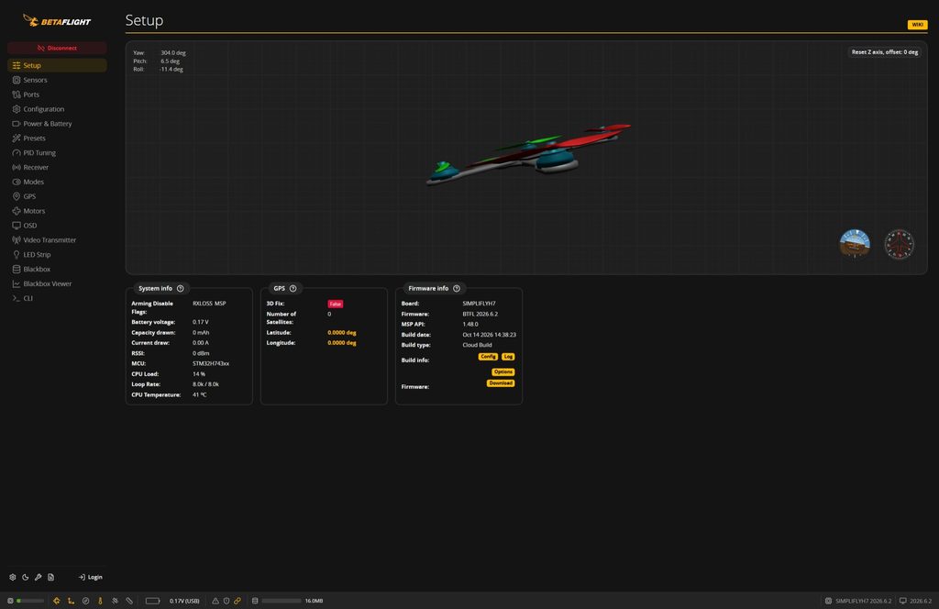Open System info help icon
Viewport: 939px width, 609px height.
181,289
